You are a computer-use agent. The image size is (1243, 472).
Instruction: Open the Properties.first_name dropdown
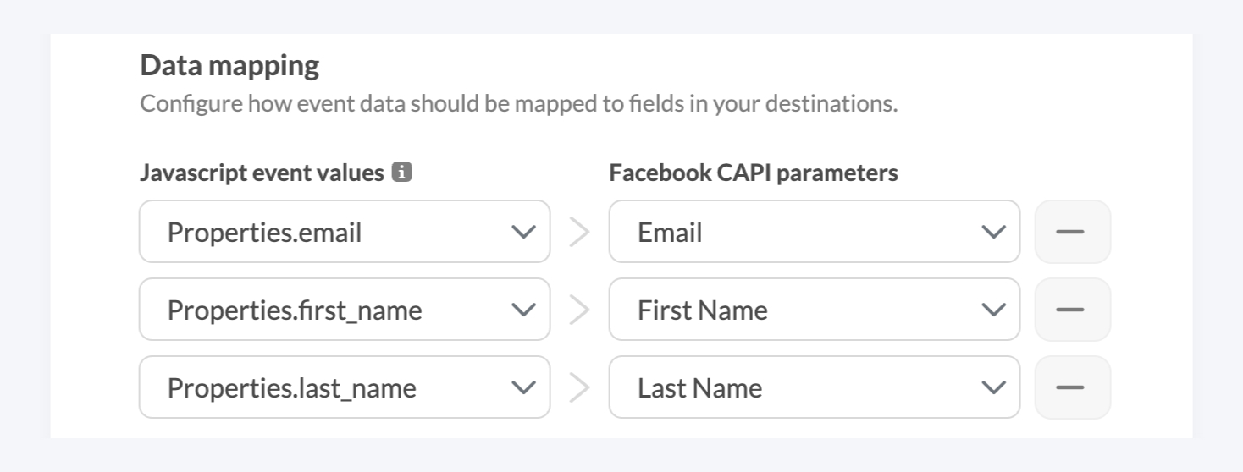coord(345,310)
